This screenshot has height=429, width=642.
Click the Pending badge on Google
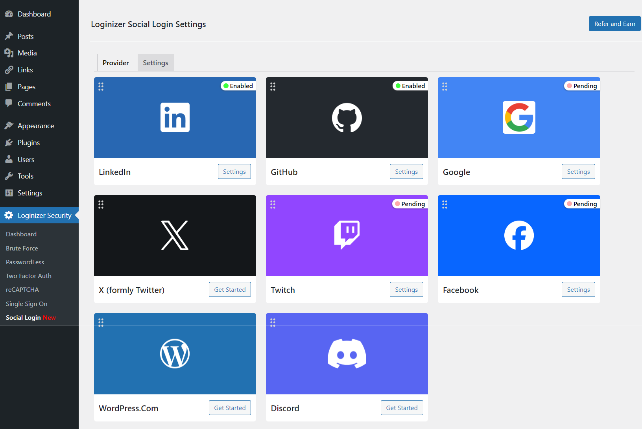click(582, 86)
